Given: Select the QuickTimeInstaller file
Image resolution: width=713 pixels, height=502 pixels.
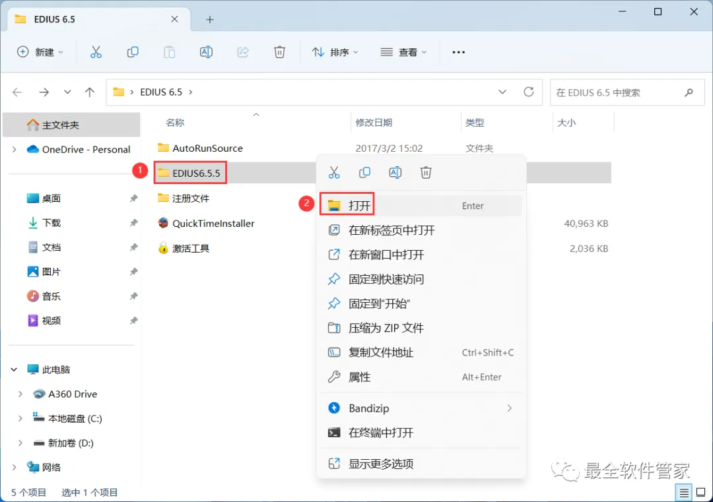Looking at the screenshot, I should click(206, 224).
